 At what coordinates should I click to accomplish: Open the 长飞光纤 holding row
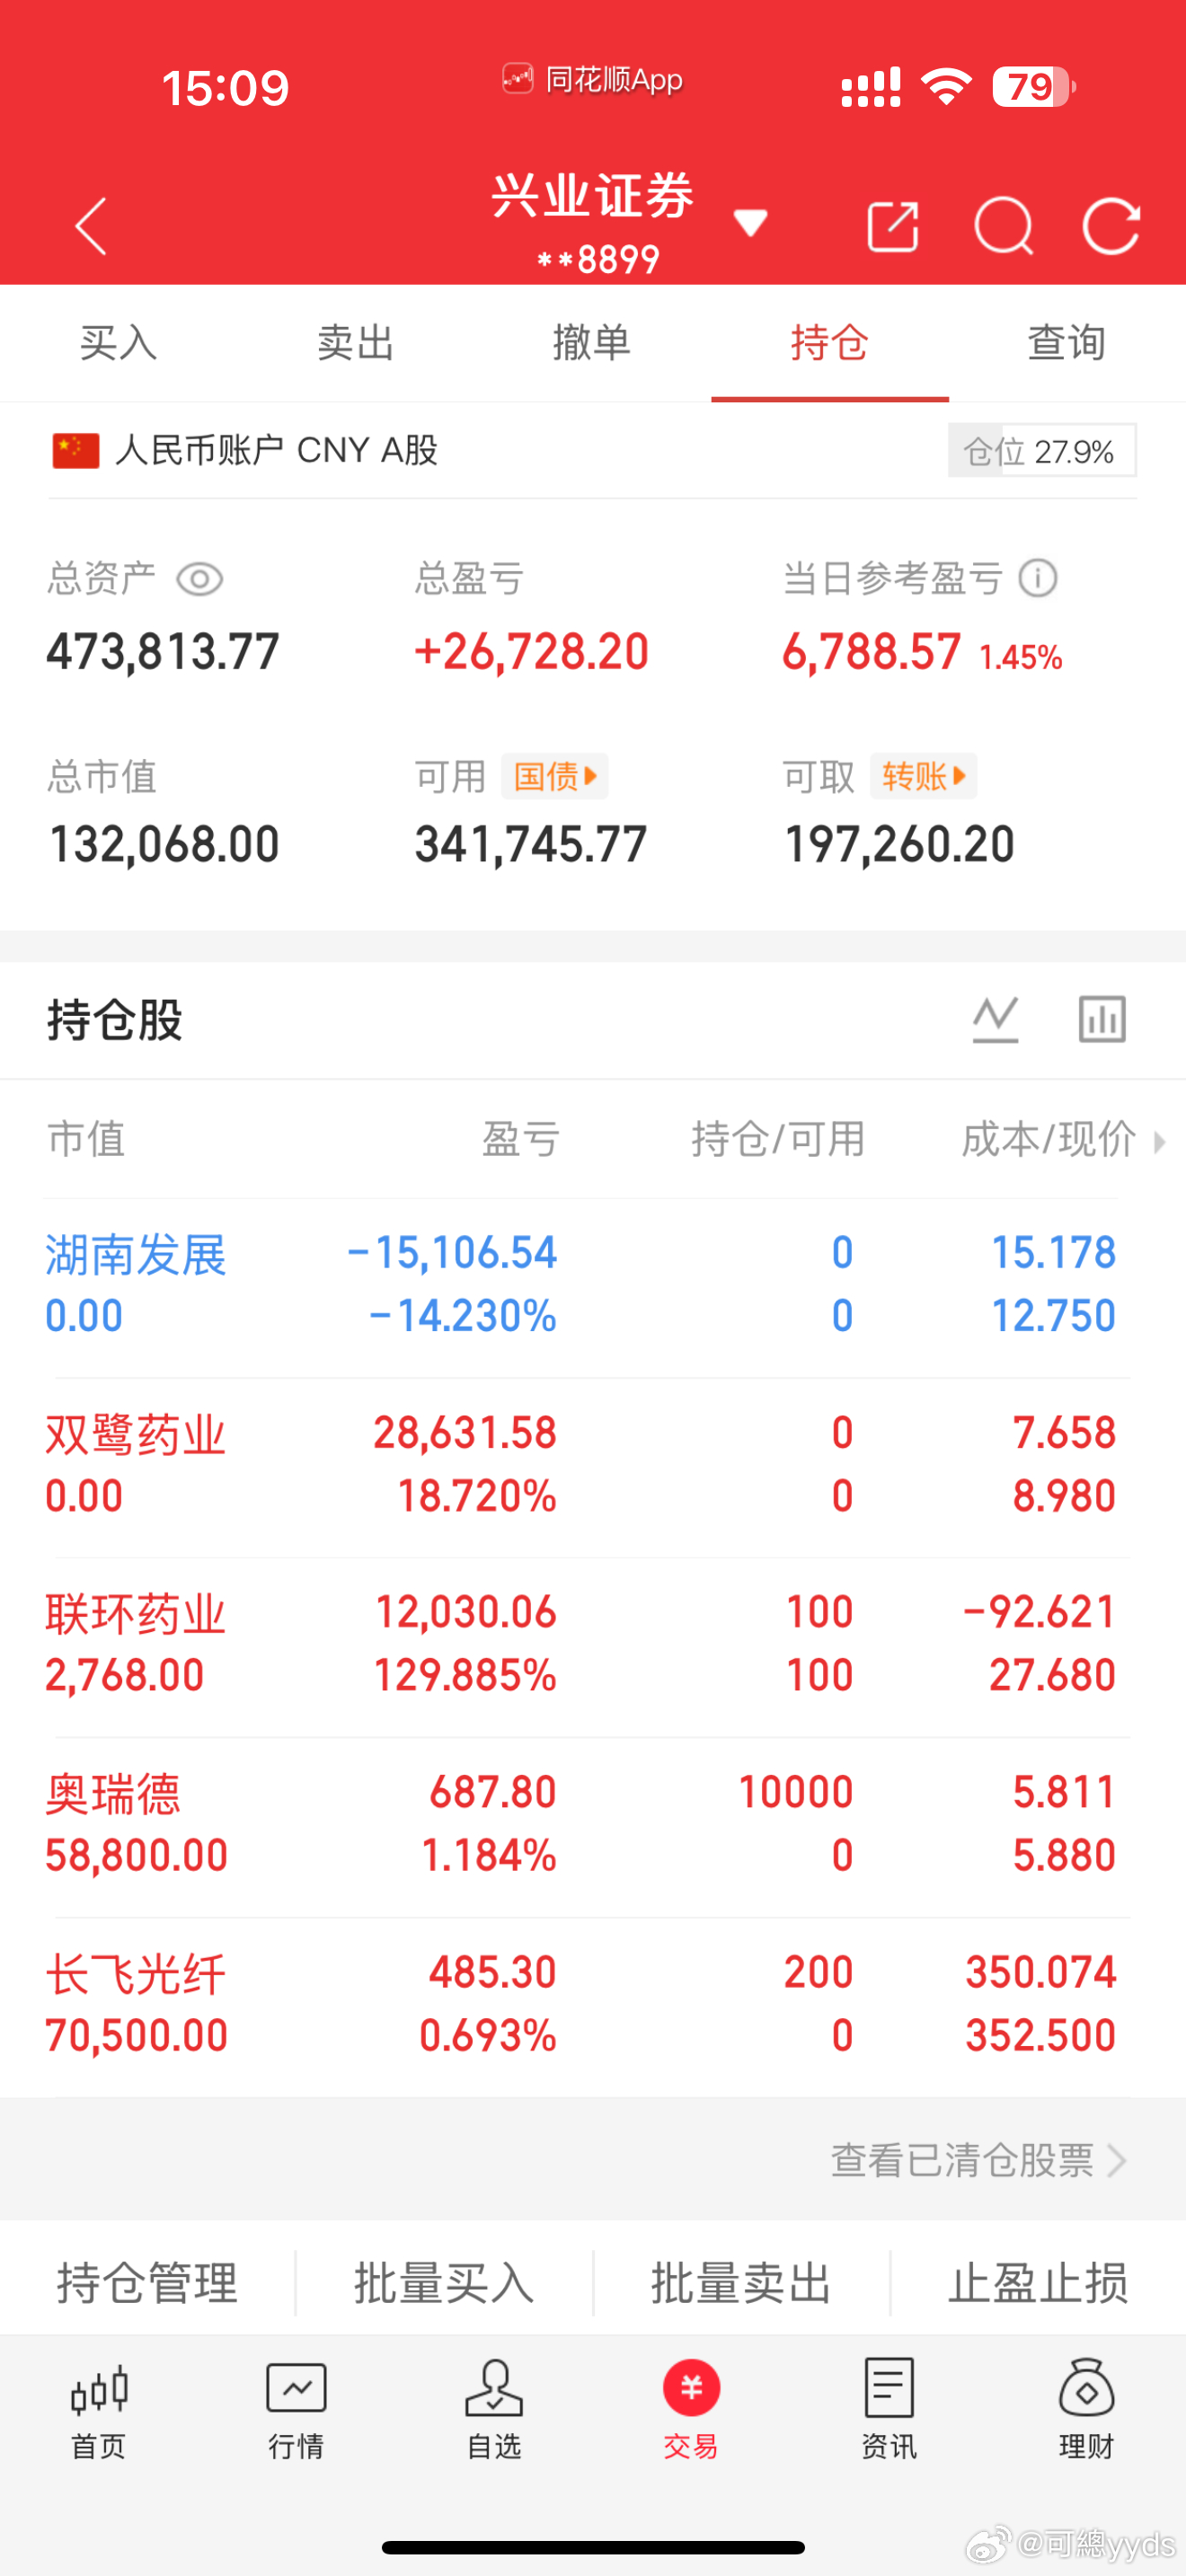click(x=592, y=2006)
